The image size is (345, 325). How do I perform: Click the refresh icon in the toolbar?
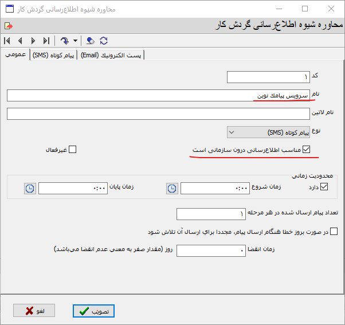click(104, 41)
